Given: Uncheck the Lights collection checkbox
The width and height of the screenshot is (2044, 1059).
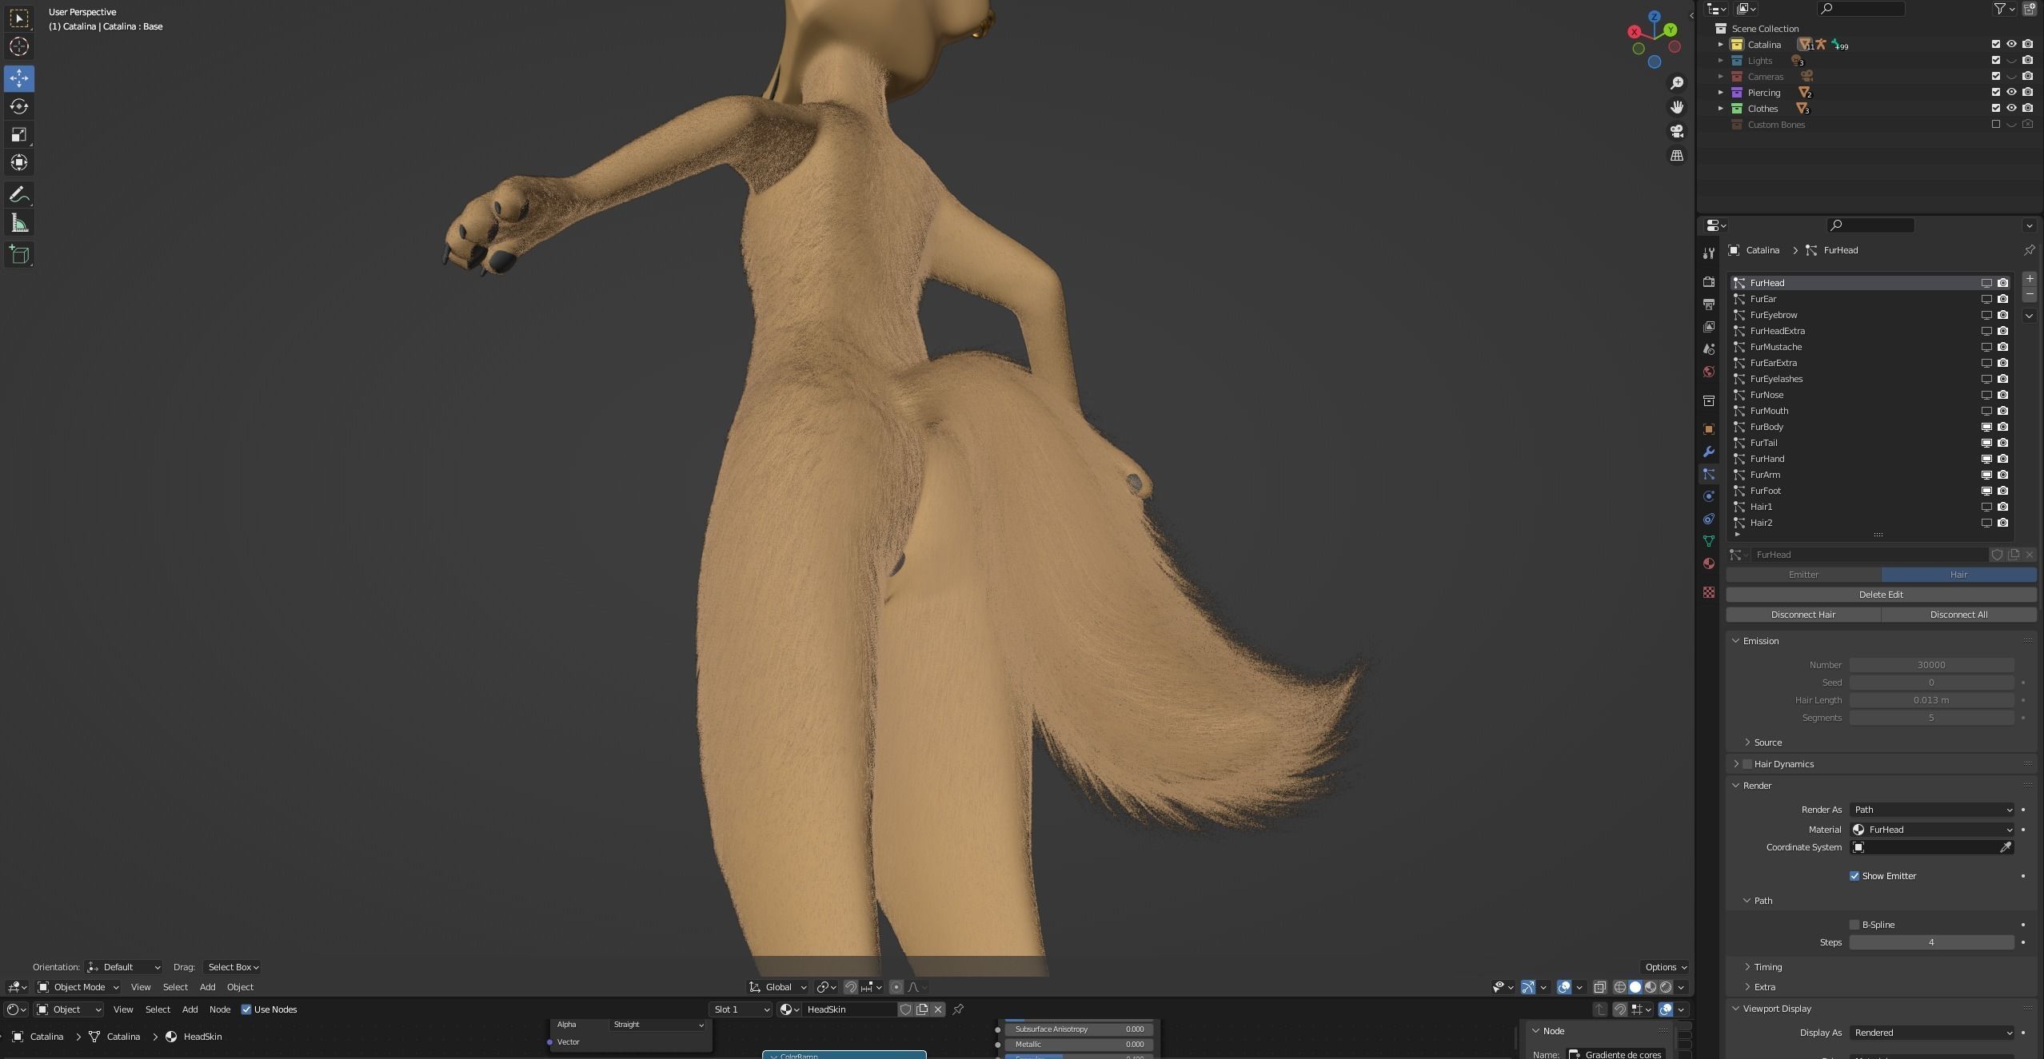Looking at the screenshot, I should coord(1995,61).
